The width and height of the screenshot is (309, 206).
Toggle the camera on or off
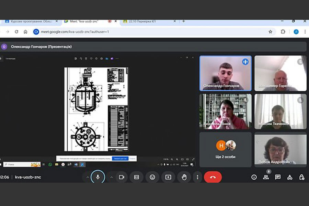point(121,177)
